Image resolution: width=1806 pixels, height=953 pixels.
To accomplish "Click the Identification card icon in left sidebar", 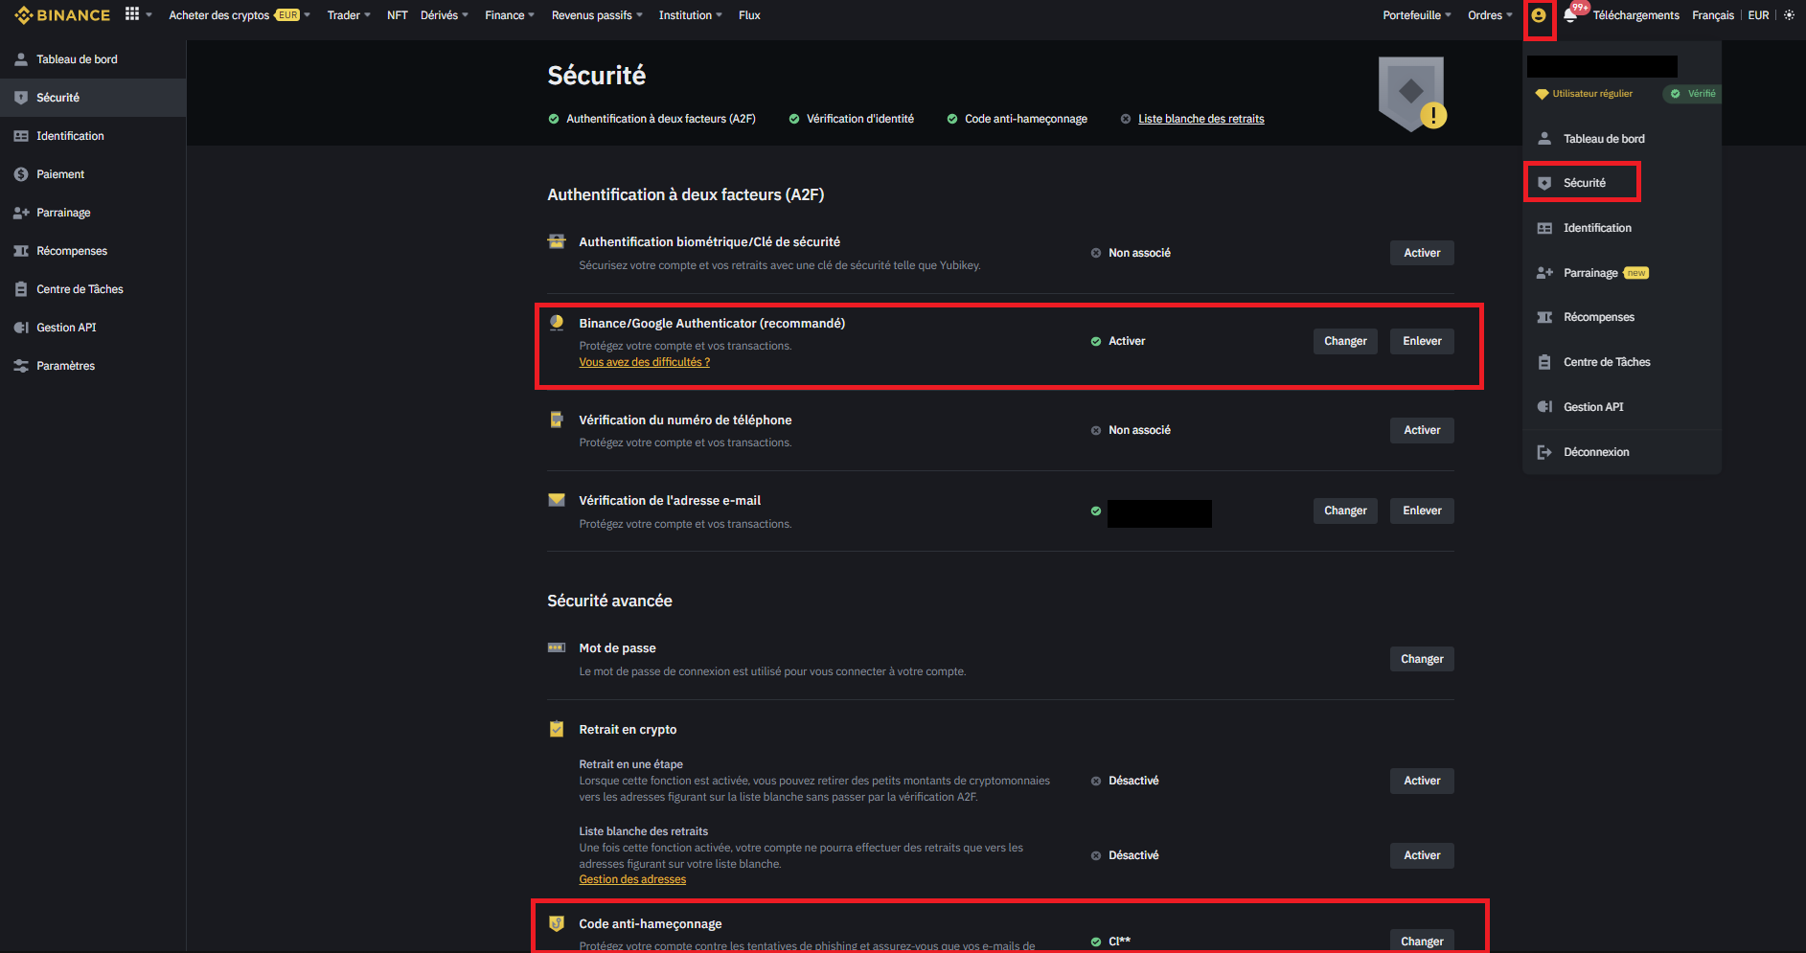I will 21,136.
